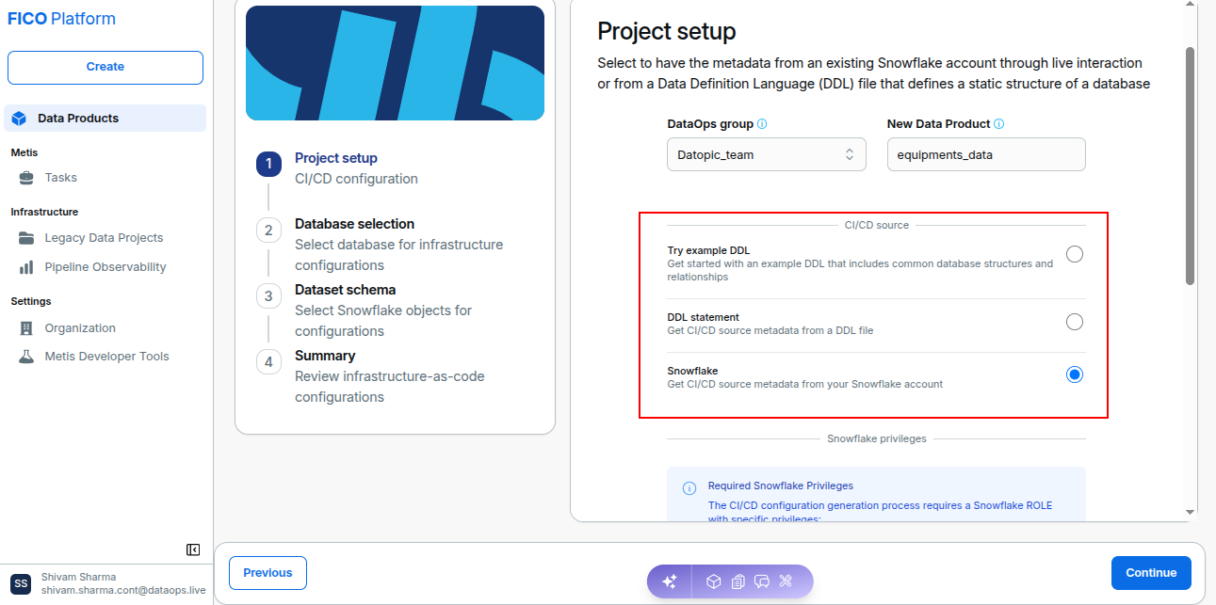Open the clipboard icon in the purple toolbar
Viewport: 1216px width, 605px height.
click(x=738, y=581)
